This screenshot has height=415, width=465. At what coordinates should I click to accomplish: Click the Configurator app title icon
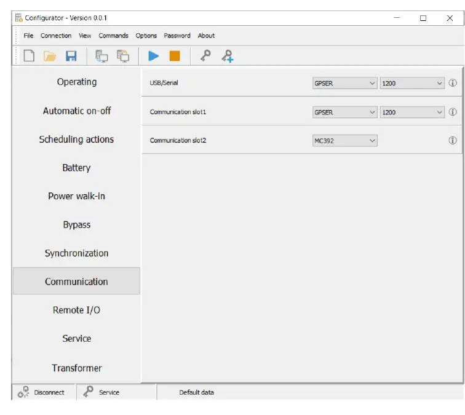[x=18, y=18]
